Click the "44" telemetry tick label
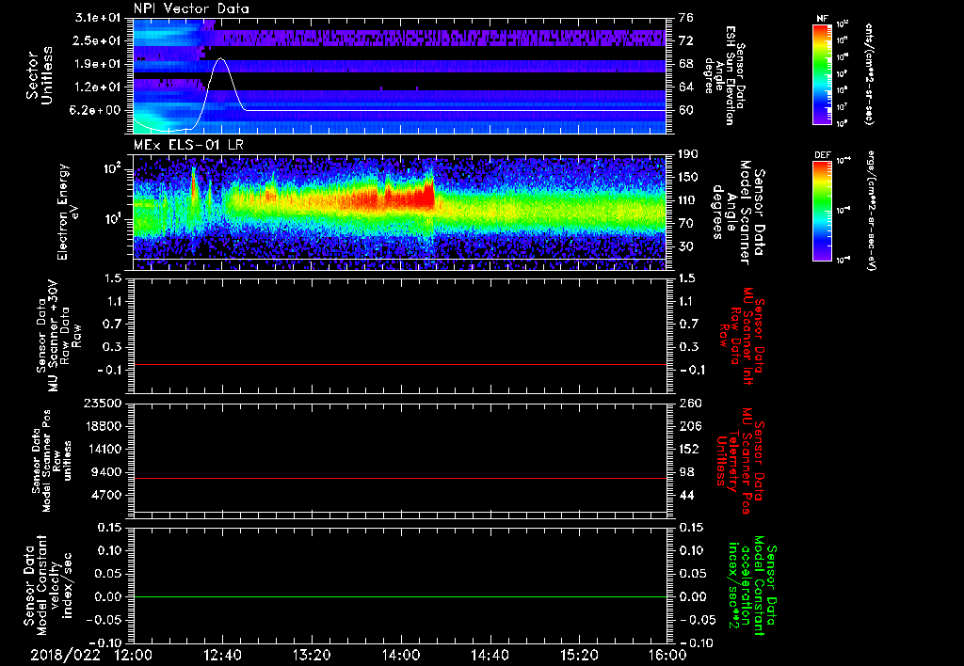Image resolution: width=964 pixels, height=666 pixels. [686, 495]
